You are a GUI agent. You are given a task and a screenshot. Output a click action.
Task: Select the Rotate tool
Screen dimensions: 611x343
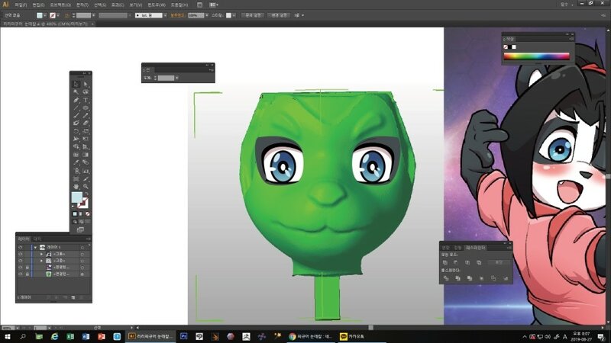pos(76,131)
